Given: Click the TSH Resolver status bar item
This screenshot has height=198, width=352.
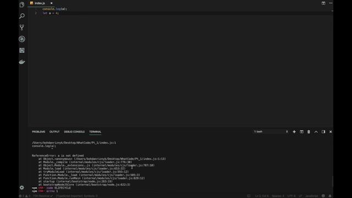Looking at the screenshot, I should pos(43,196).
